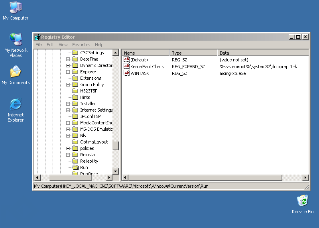The width and height of the screenshot is (319, 228).
Task: Click the Nls folder icon
Action: 75,136
